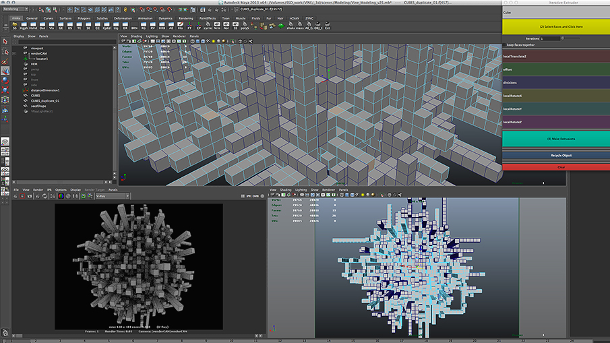The image size is (610, 343).
Task: Click the green polyS shelf icon
Action: [245, 26]
